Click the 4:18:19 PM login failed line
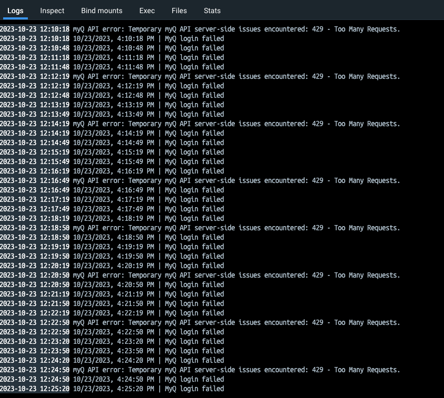 (x=112, y=218)
